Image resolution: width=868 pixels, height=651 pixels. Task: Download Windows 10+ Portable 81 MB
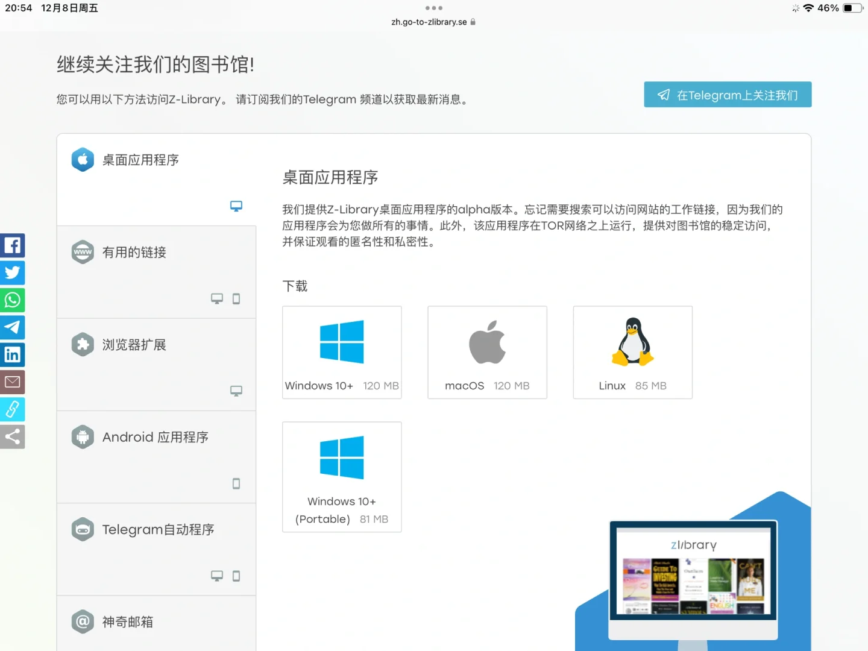tap(342, 477)
